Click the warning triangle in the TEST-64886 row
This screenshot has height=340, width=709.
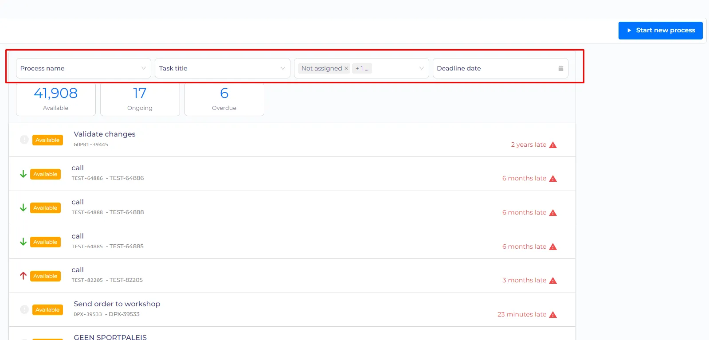[x=553, y=179]
